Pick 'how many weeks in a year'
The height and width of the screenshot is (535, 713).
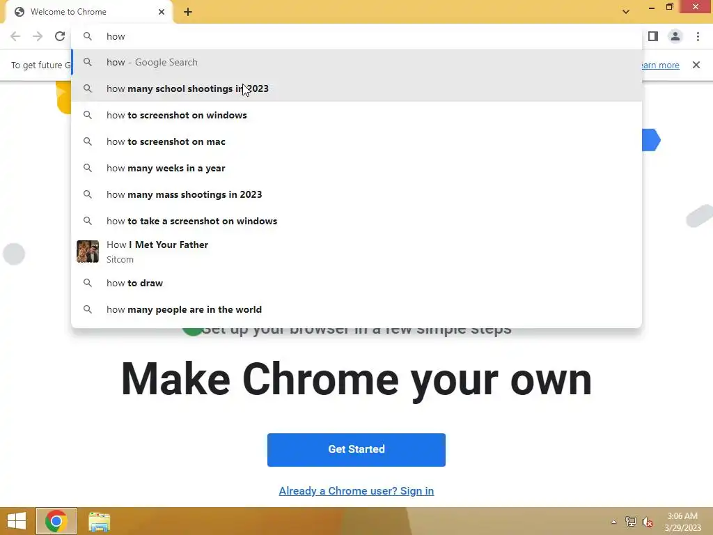[356, 168]
